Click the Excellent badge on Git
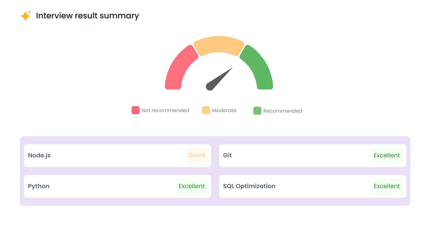The width and height of the screenshot is (430, 229). coord(387,155)
